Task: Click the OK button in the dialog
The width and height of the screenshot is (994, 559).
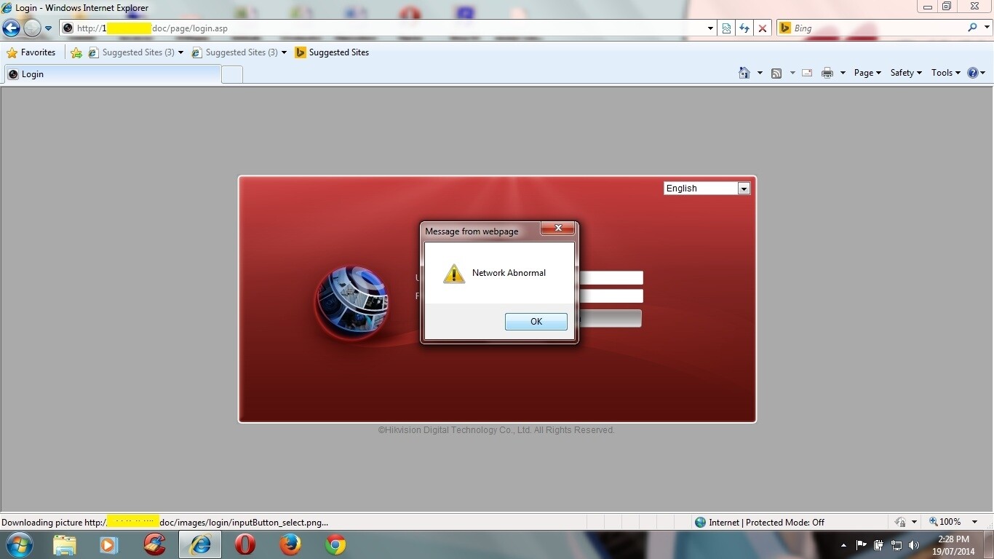Action: pos(536,321)
